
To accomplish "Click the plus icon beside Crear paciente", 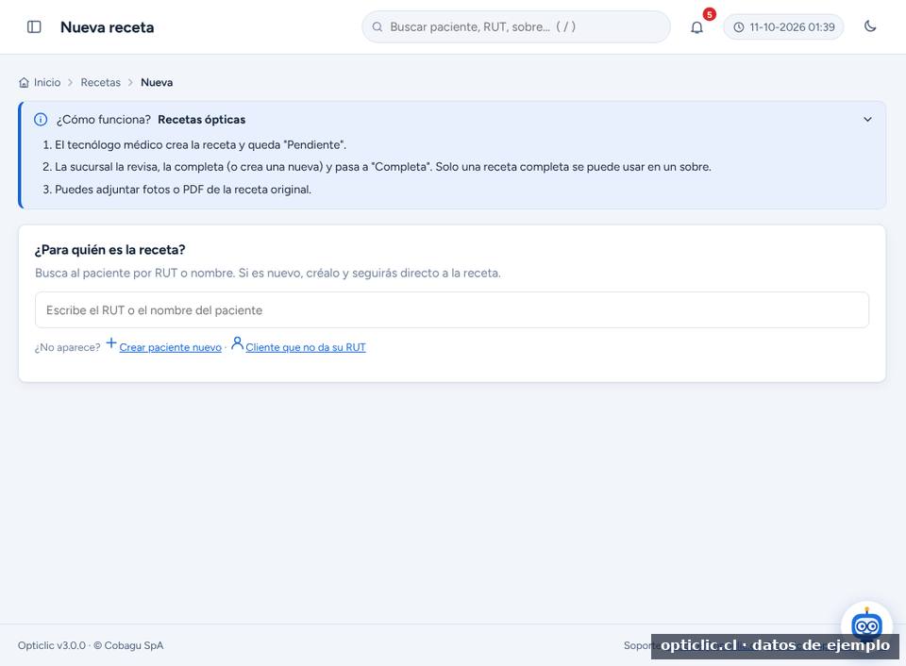I will click(x=111, y=343).
